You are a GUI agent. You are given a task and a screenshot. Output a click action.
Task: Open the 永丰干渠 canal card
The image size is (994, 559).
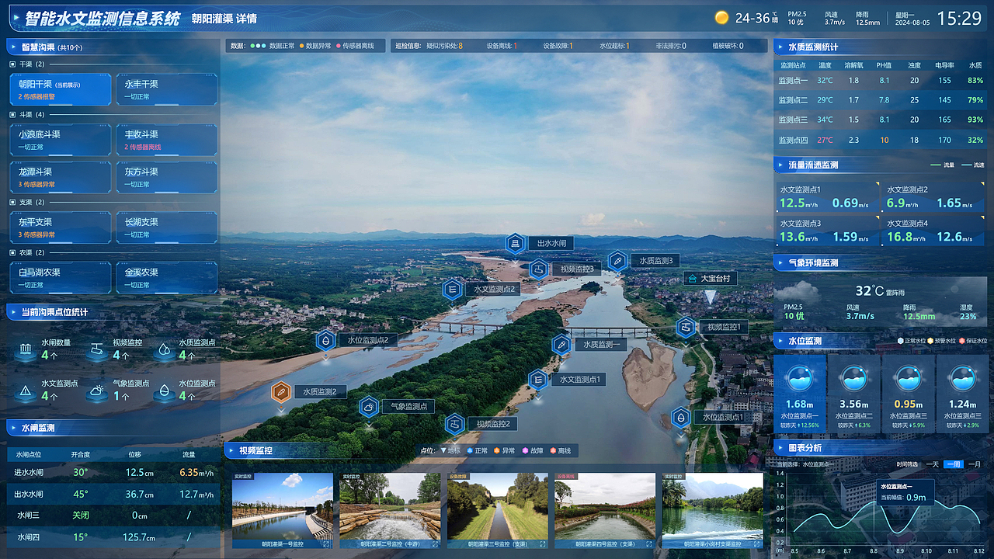click(167, 89)
